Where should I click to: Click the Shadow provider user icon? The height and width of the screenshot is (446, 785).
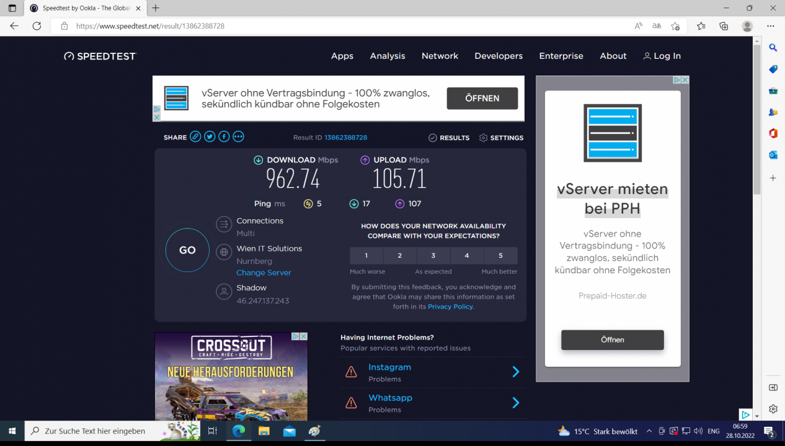[x=224, y=292]
